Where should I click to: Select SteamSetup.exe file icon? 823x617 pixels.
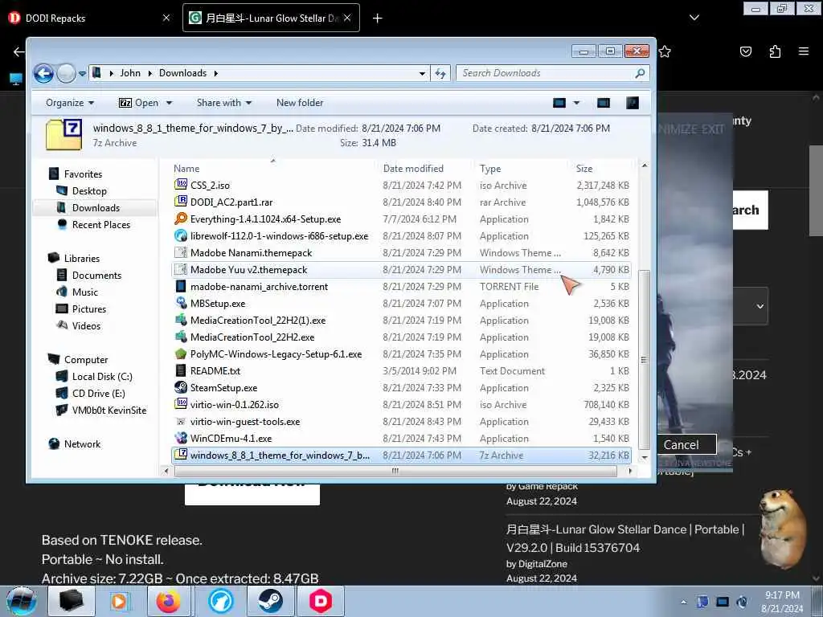[x=181, y=387]
